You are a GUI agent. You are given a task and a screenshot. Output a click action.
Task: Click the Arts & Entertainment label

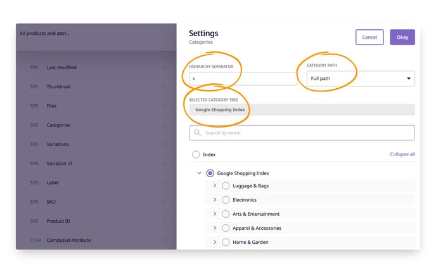coord(256,214)
